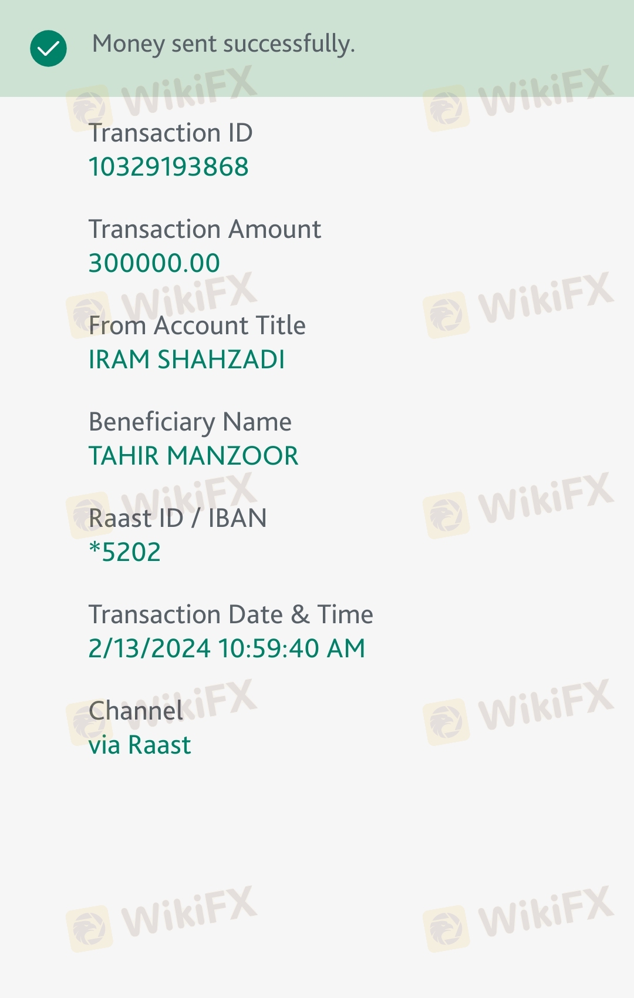The width and height of the screenshot is (634, 998).
Task: Click the green success checkmark icon
Action: pos(48,48)
